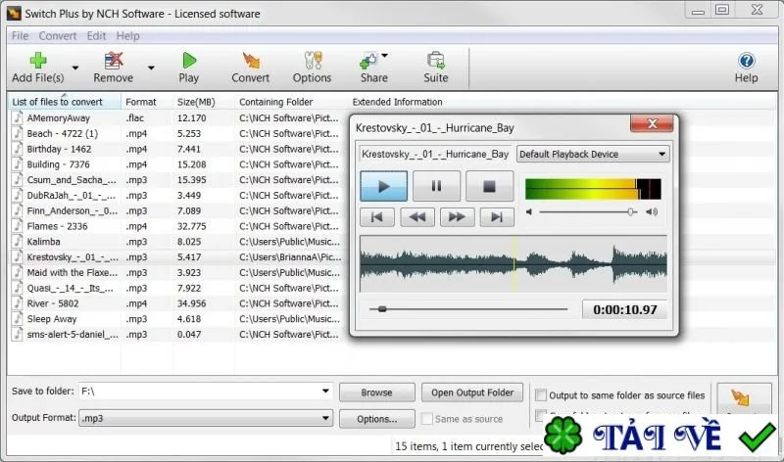The image size is (784, 462).
Task: Start conversion with Convert toolbar icon
Action: pyautogui.click(x=251, y=61)
